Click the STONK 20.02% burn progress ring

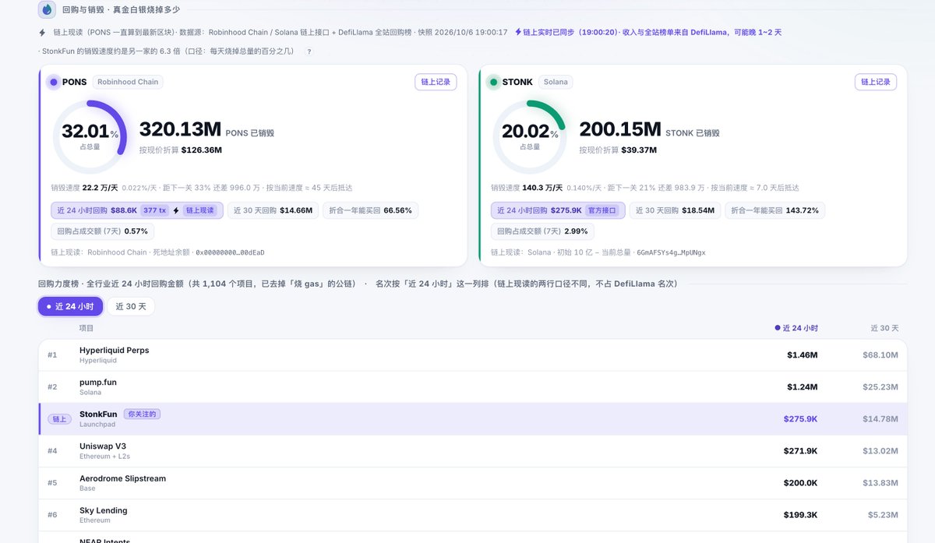click(x=530, y=137)
